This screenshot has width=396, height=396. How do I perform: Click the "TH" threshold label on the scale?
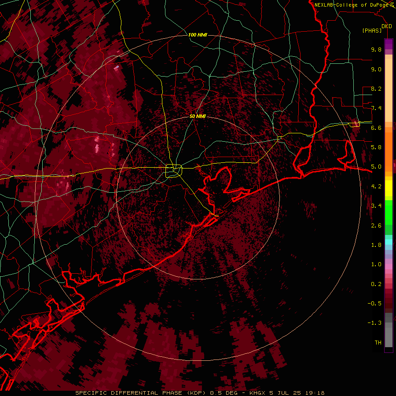tap(378, 342)
